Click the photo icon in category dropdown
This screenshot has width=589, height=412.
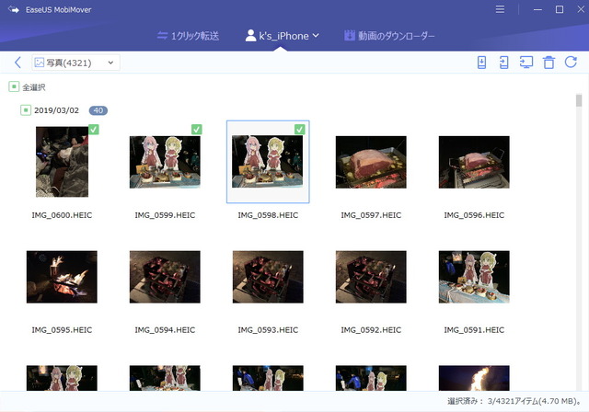point(39,63)
